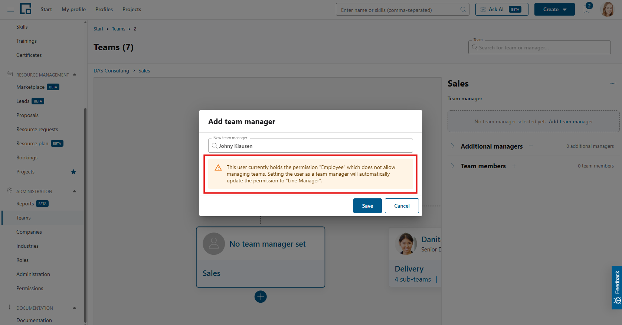Image resolution: width=622 pixels, height=325 pixels.
Task: Open Skills in the sidebar
Action: [x=22, y=27]
